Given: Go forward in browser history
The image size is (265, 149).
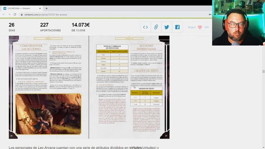Looking at the screenshot, I should click(10, 15).
